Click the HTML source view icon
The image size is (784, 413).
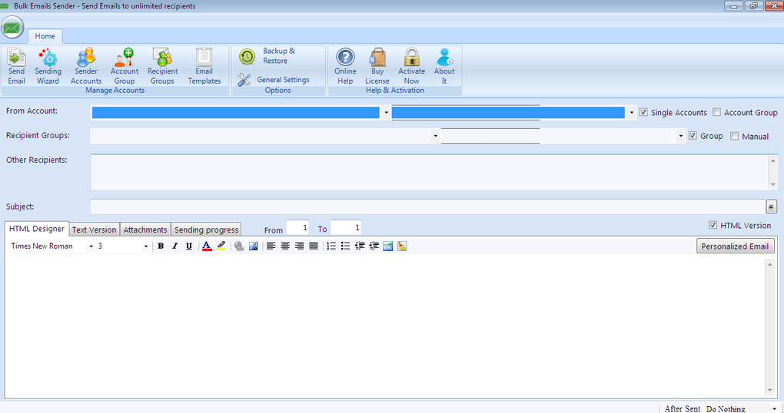coord(387,246)
